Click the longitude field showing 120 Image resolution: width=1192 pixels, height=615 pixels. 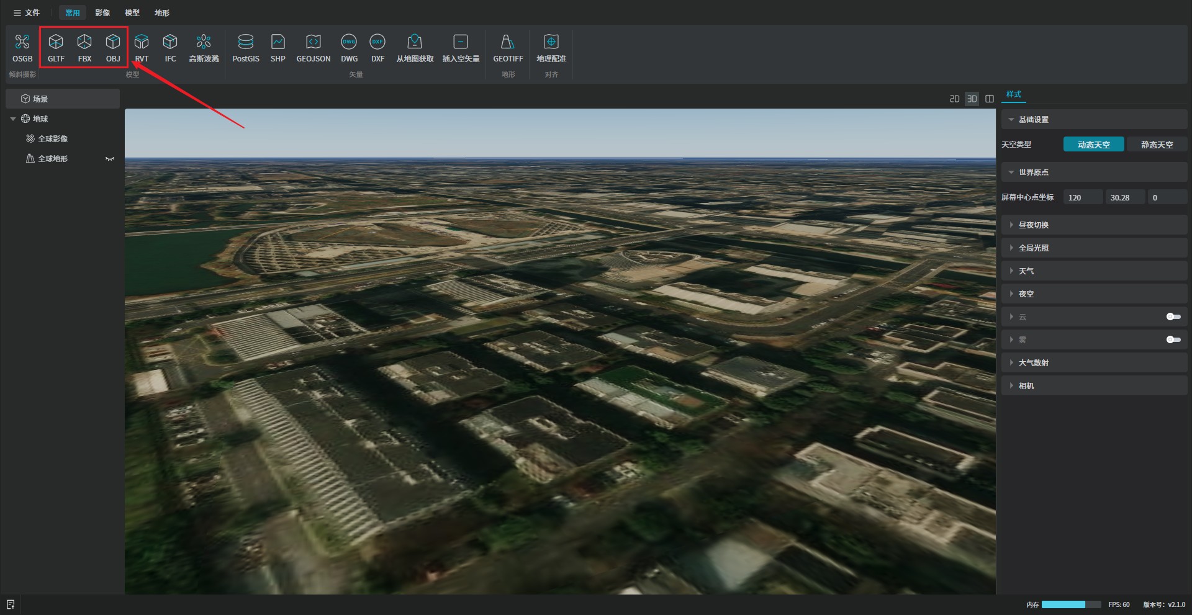(1082, 197)
